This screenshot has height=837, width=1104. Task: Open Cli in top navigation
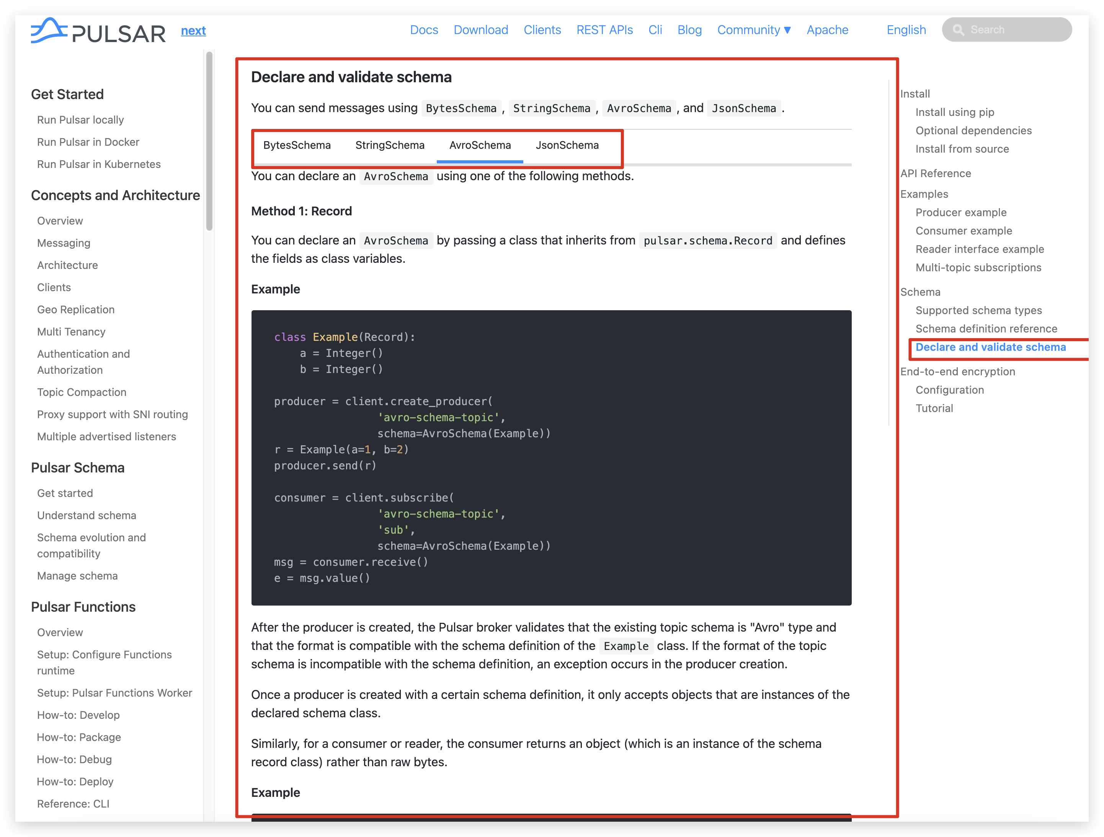click(655, 30)
